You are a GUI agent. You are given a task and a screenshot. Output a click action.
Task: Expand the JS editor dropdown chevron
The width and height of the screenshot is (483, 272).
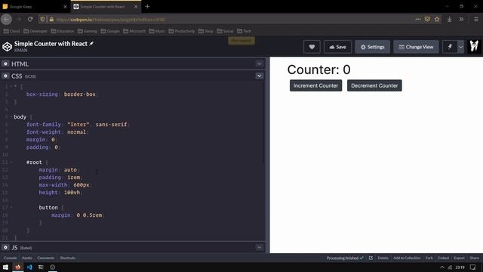[x=259, y=247]
